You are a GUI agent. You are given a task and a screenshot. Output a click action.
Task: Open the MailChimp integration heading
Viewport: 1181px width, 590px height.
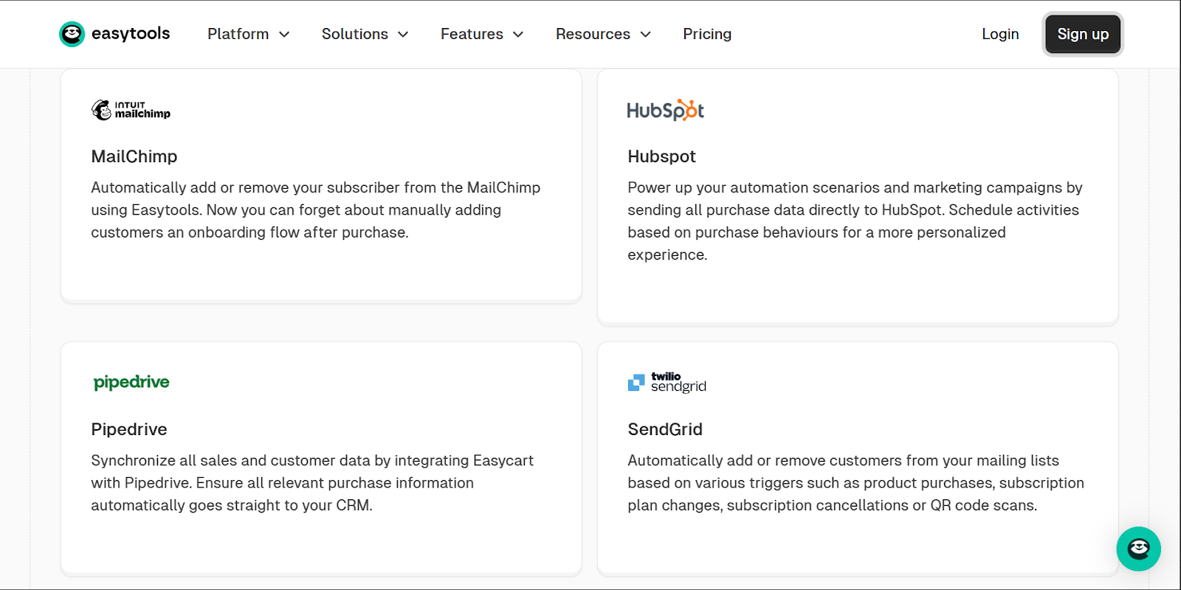tap(134, 156)
